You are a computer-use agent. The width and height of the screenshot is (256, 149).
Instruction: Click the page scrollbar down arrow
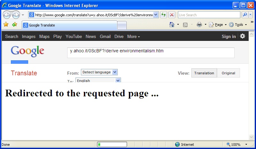(x=251, y=137)
